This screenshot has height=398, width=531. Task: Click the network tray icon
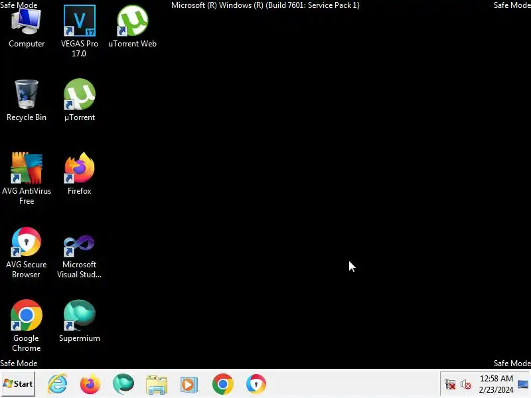click(450, 384)
